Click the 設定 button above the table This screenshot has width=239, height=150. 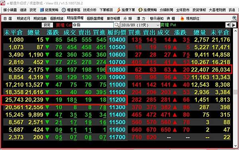pyautogui.click(x=47, y=25)
